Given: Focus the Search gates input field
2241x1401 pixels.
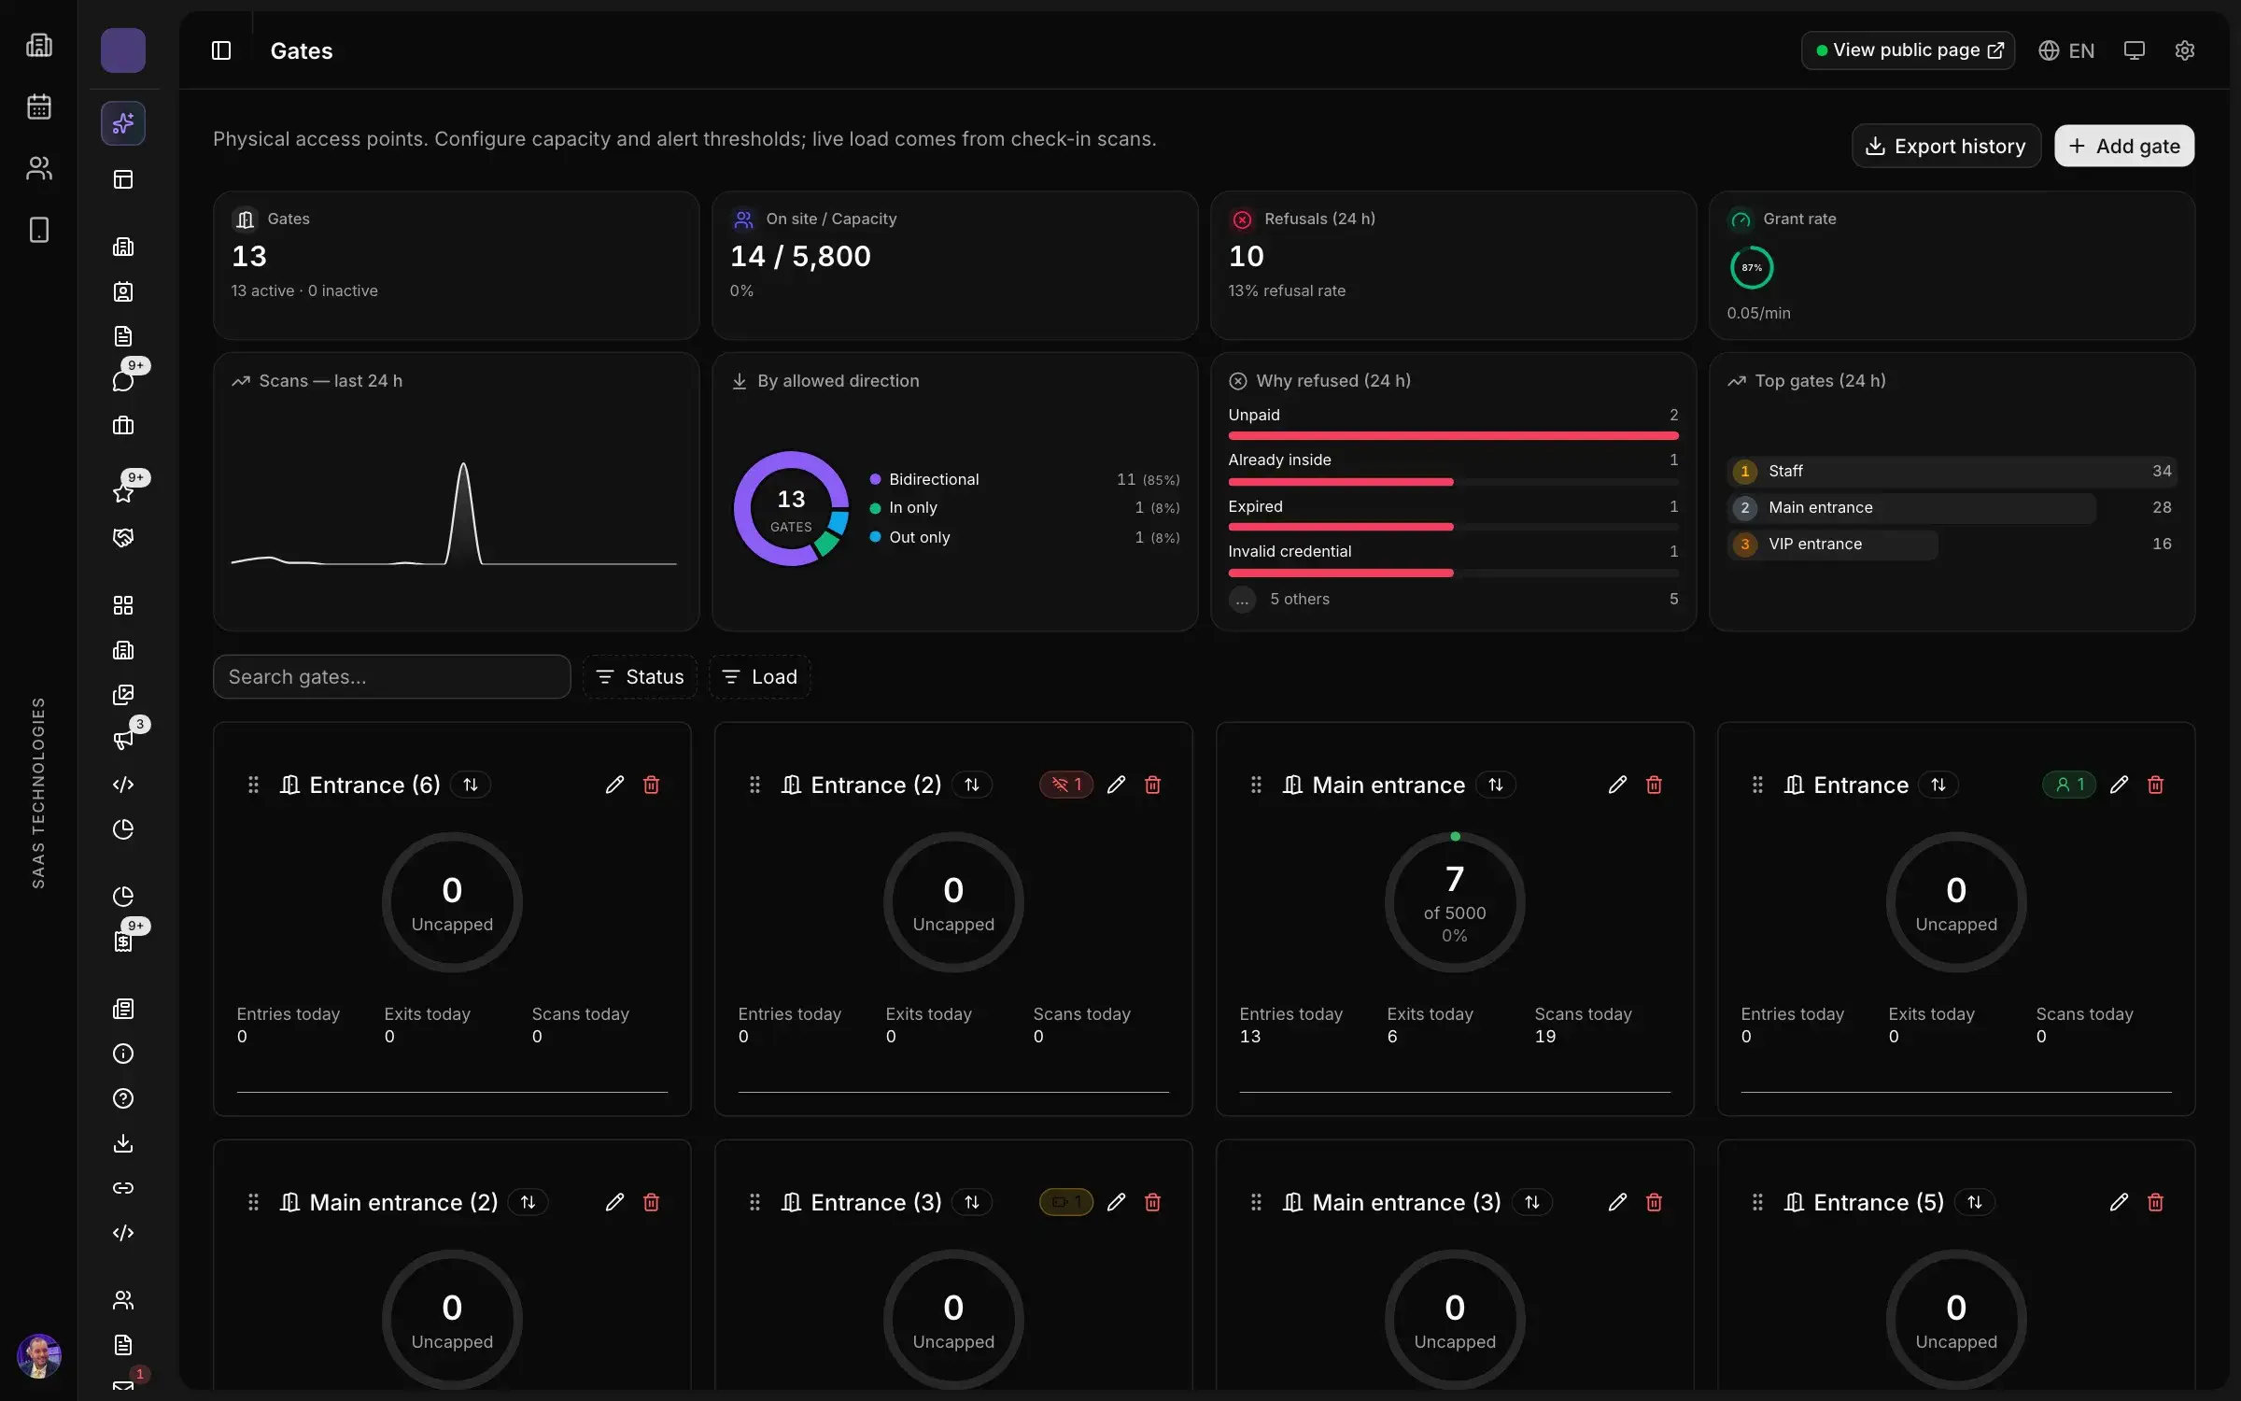Looking at the screenshot, I should (391, 676).
